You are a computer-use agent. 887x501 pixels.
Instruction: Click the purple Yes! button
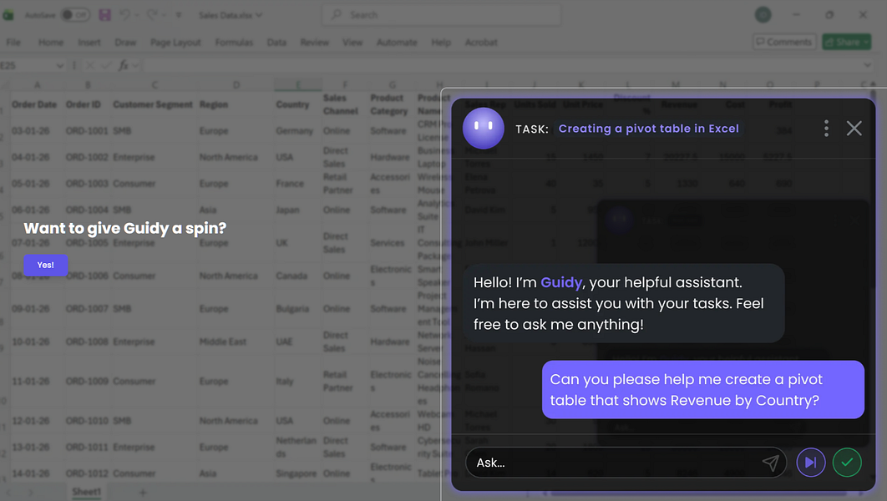click(45, 265)
